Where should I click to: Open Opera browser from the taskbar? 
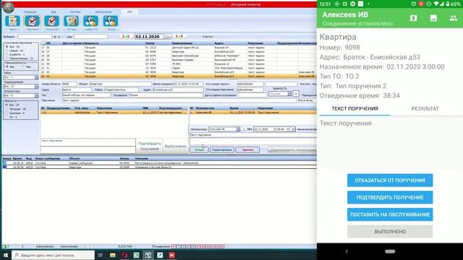pyautogui.click(x=124, y=255)
